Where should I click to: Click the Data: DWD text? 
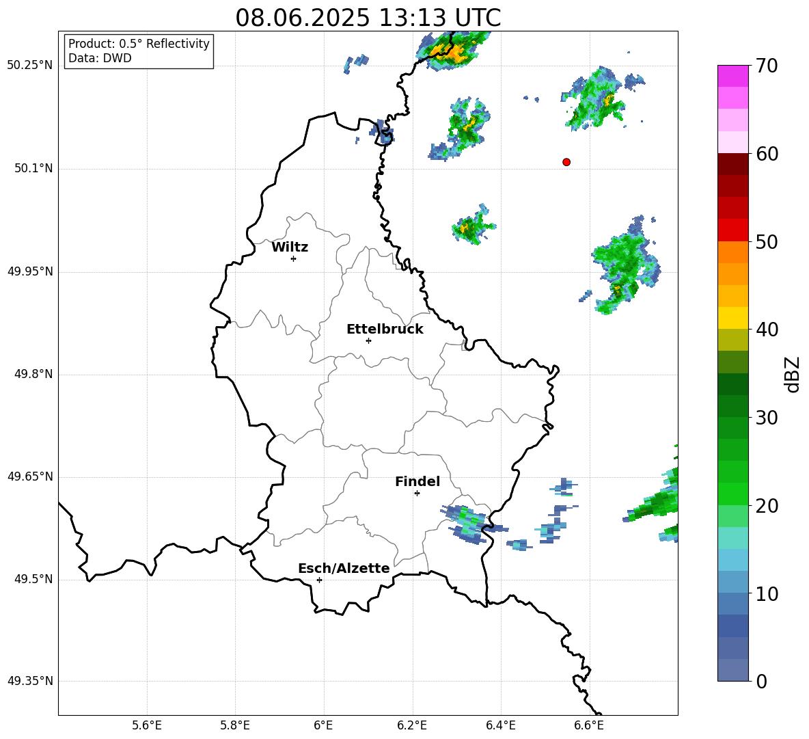coord(100,58)
